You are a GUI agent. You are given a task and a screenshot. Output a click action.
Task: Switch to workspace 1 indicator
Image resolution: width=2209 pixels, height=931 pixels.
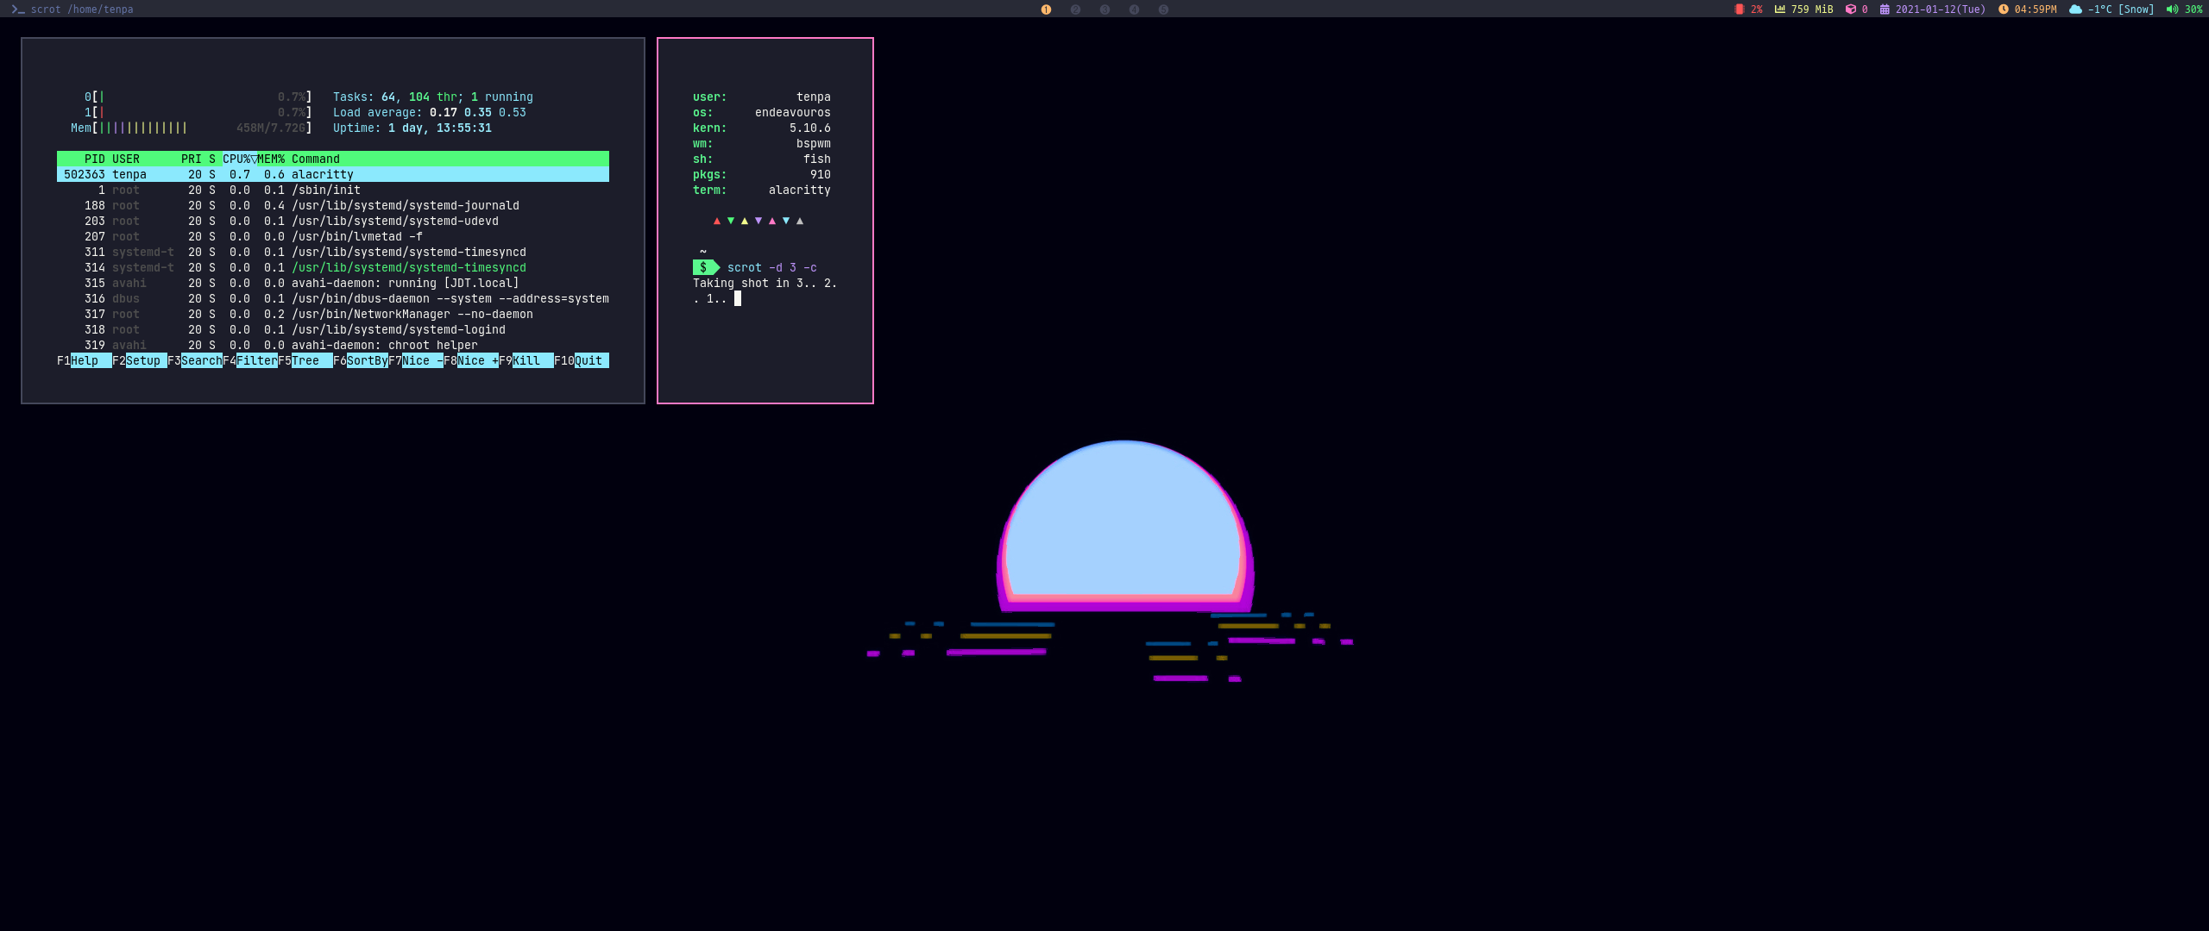pos(1046,9)
